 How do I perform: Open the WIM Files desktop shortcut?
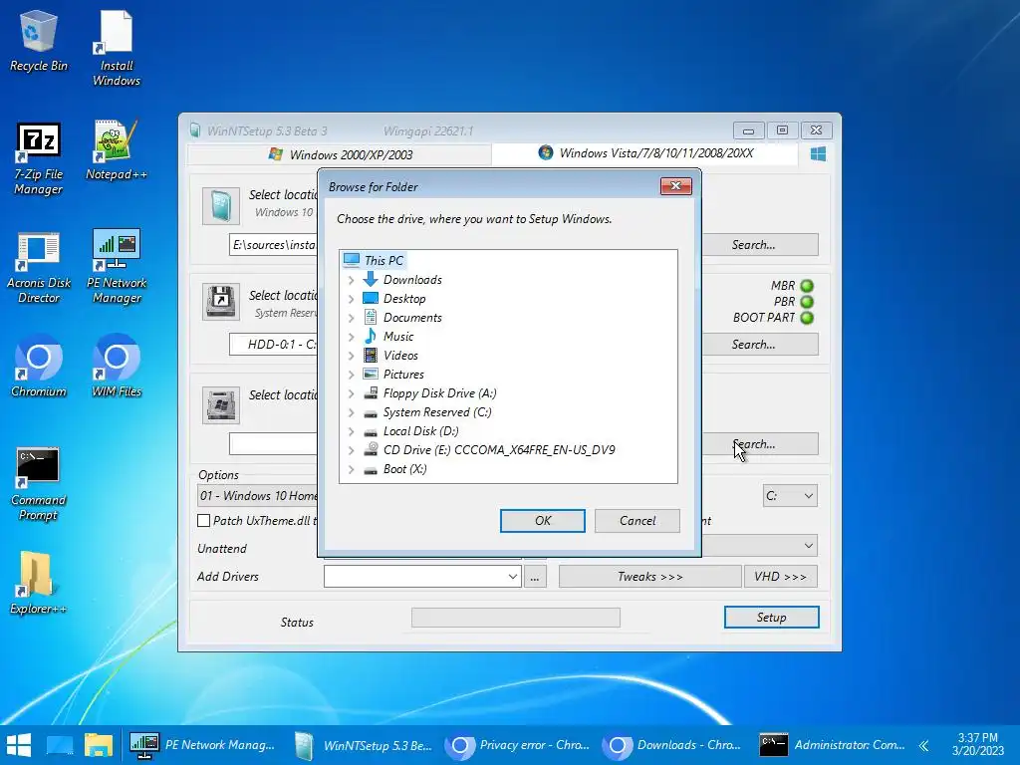point(117,366)
